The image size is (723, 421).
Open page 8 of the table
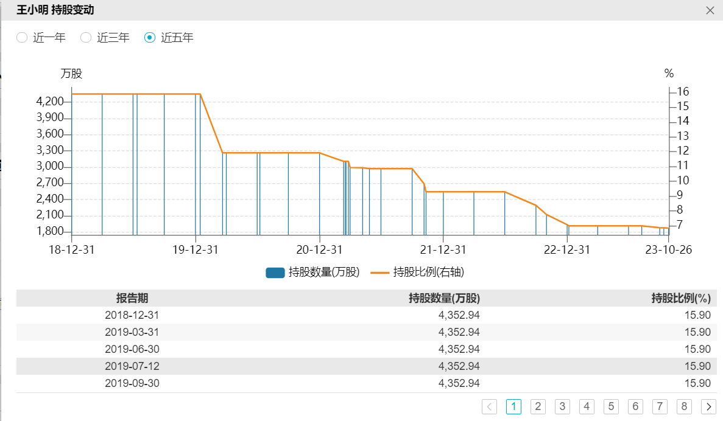point(684,407)
